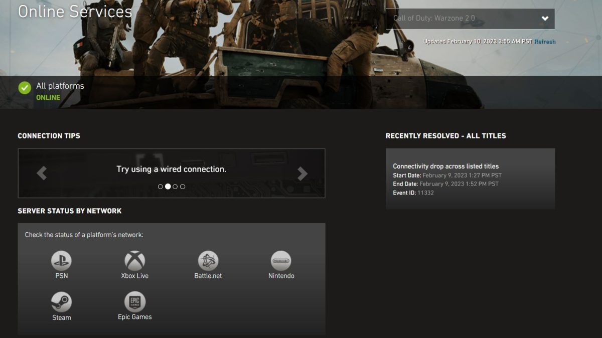Open the Xbox Live status icon

coord(135,261)
